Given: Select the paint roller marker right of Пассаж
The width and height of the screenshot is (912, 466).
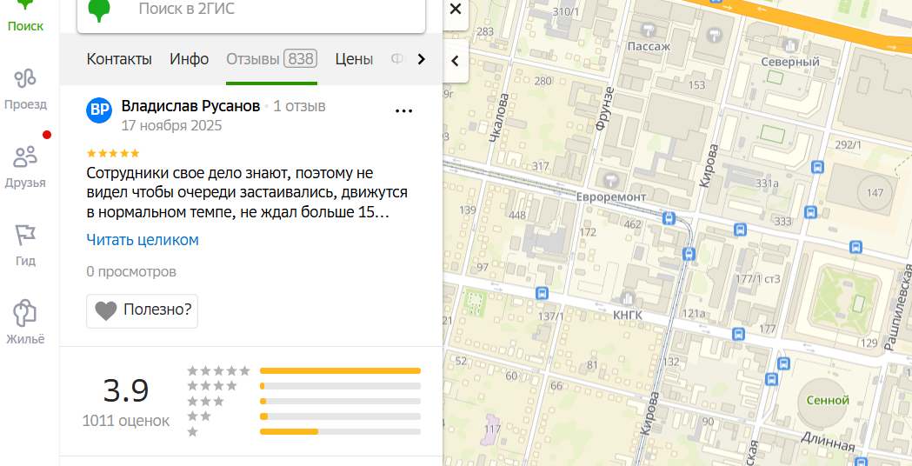Looking at the screenshot, I should 714,35.
